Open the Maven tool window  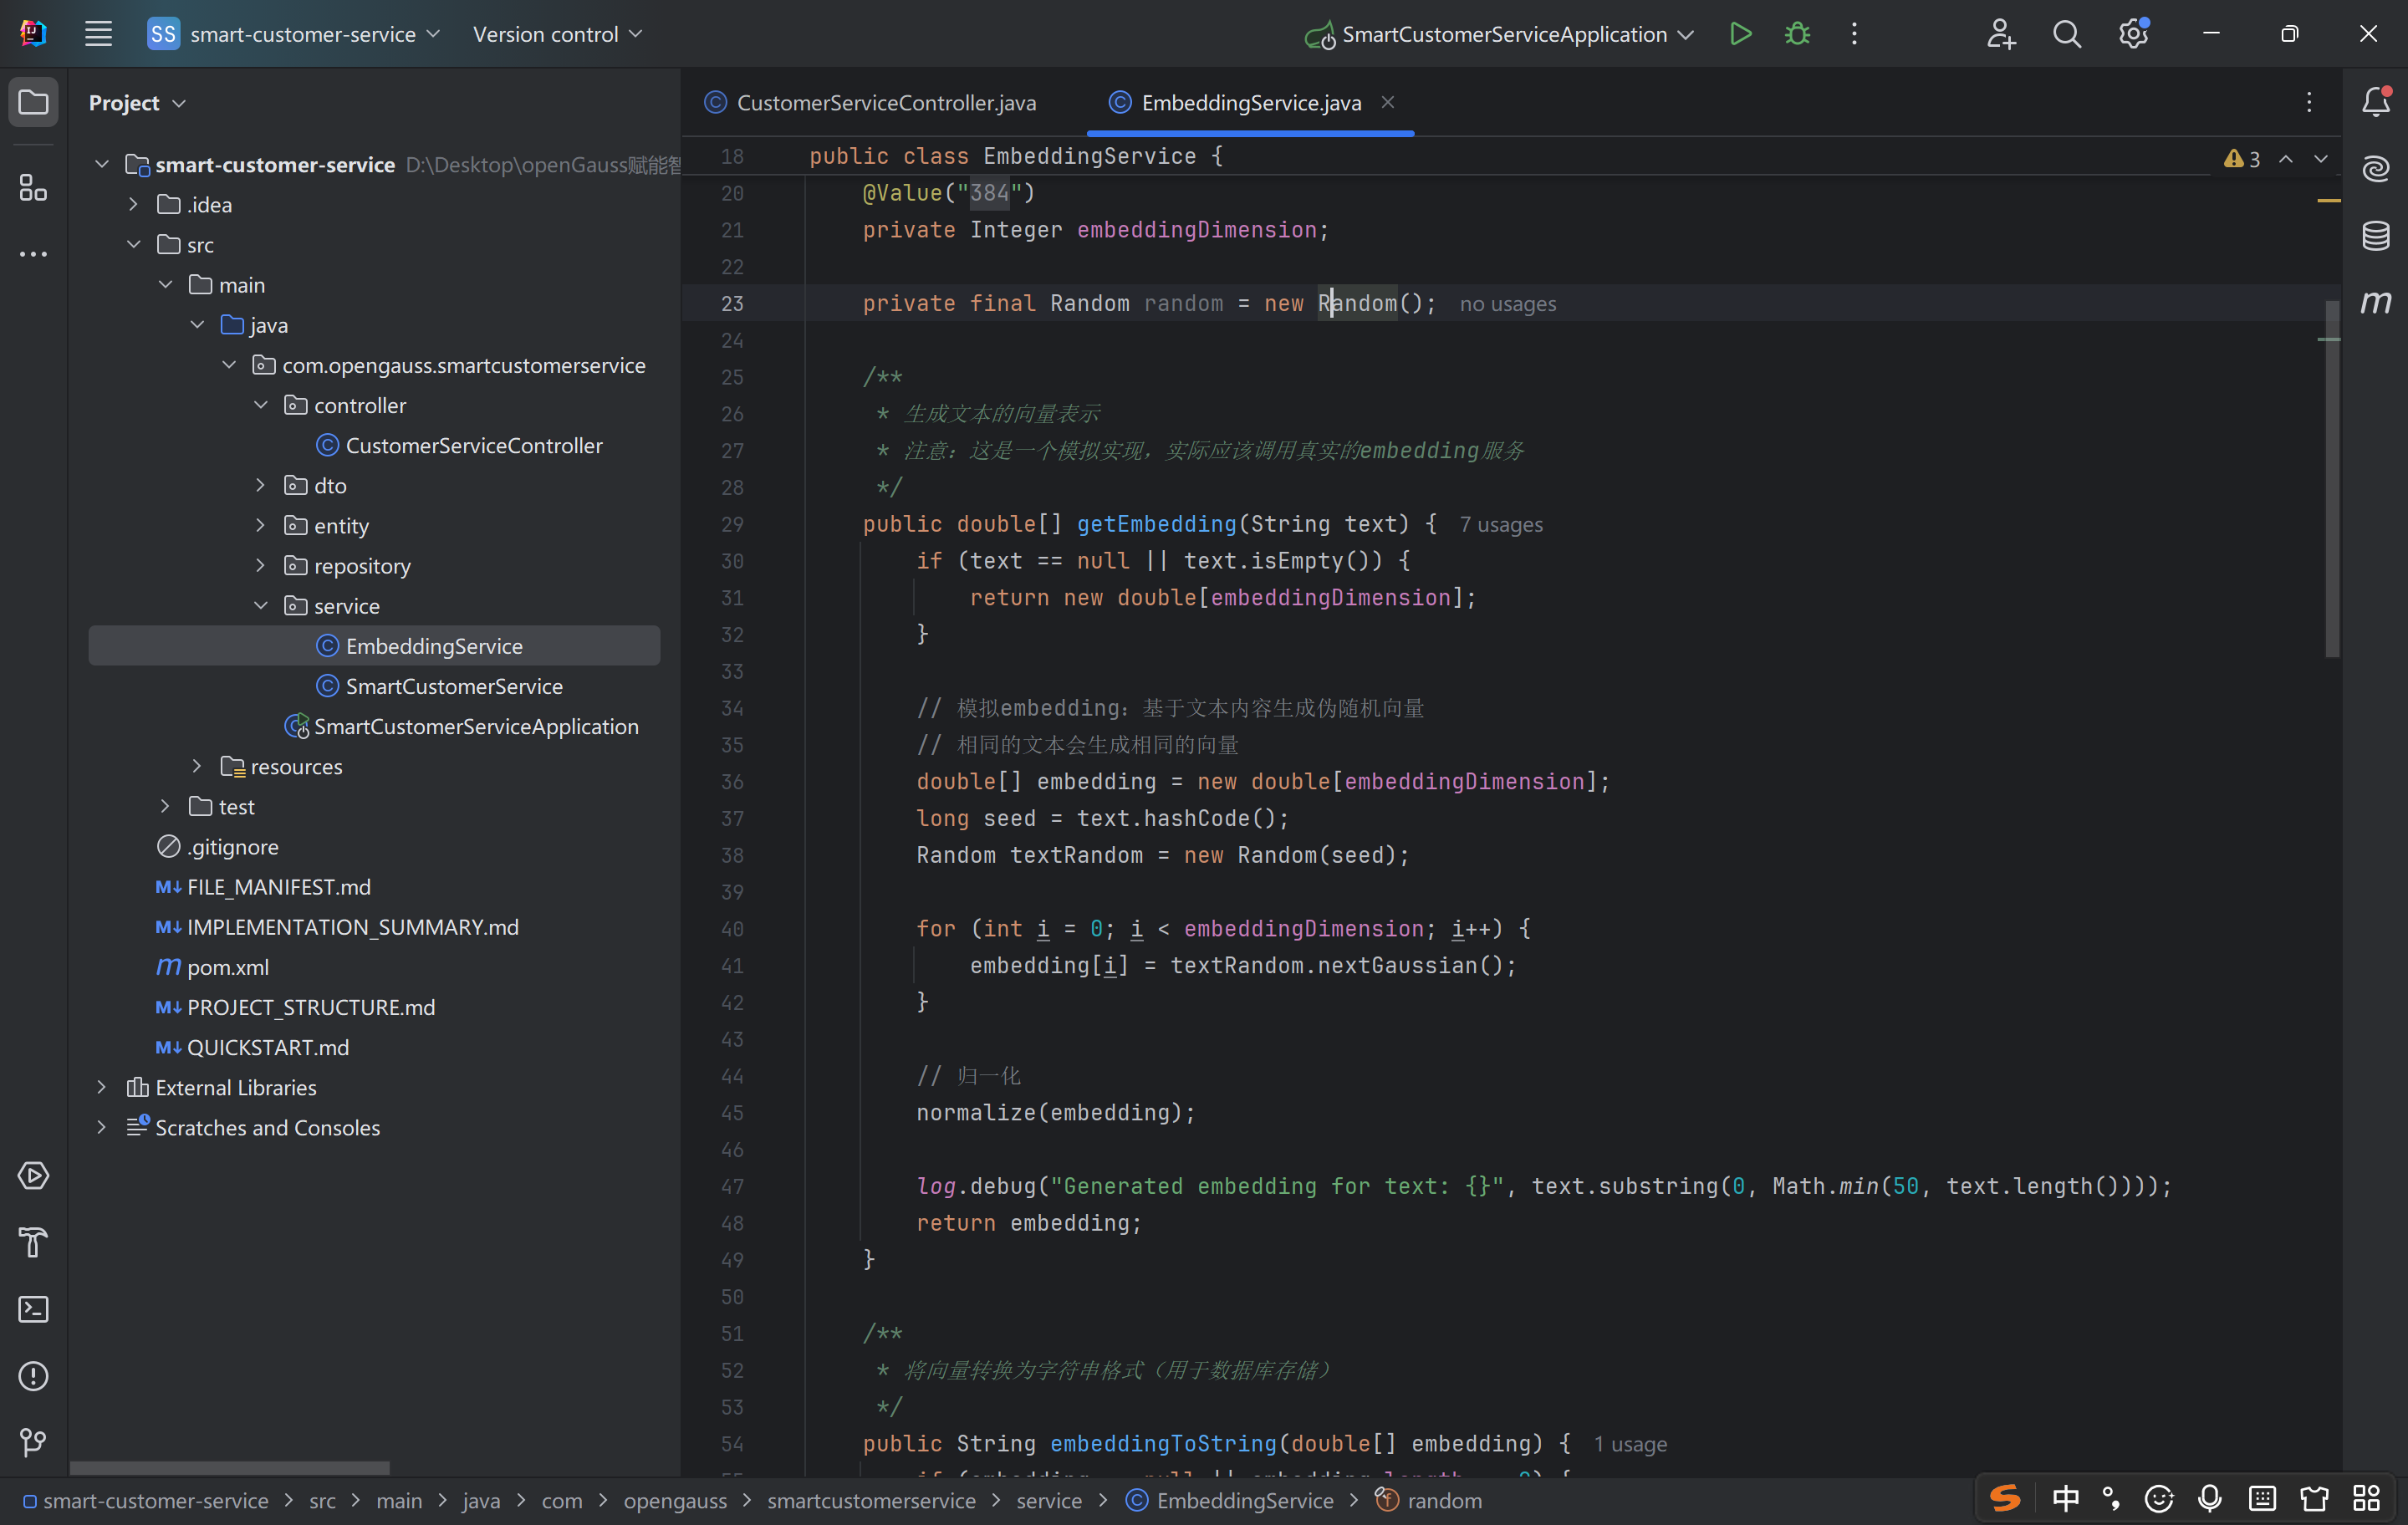[2375, 302]
